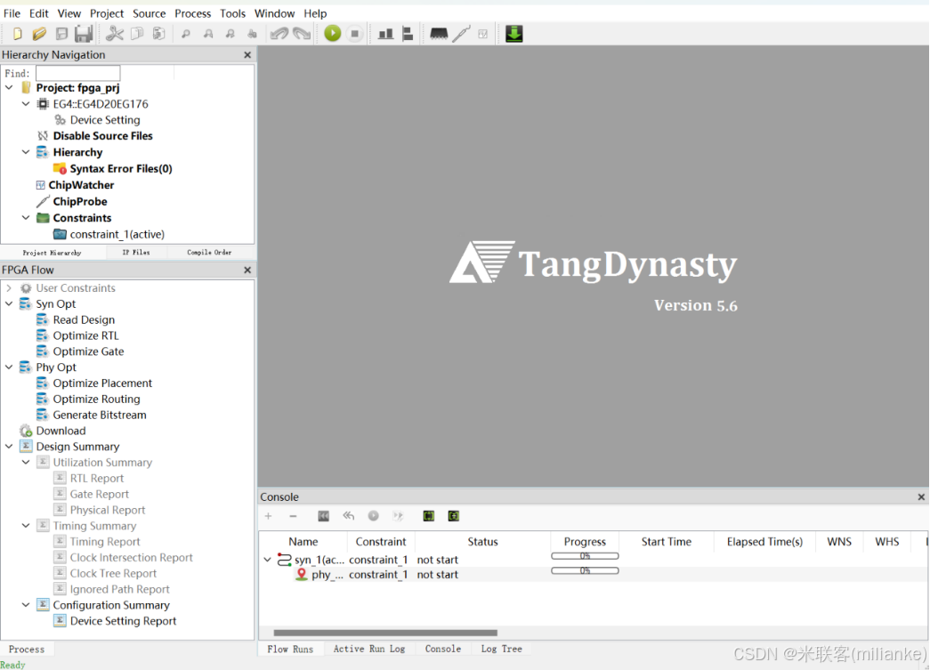
Task: Select Disable Source Files tree item
Action: 102,136
